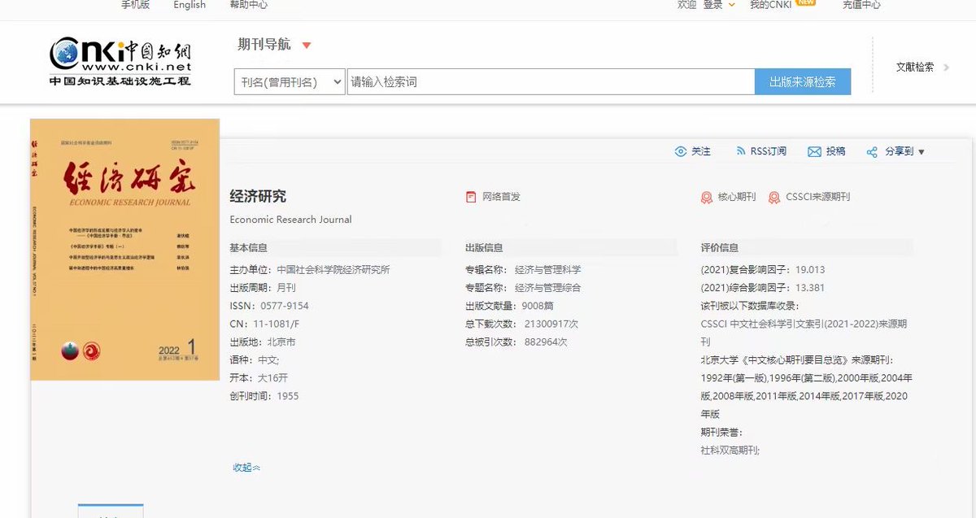Click the CSSCI来源期刊 medal icon
Screen dimensions: 976x518
pos(775,198)
